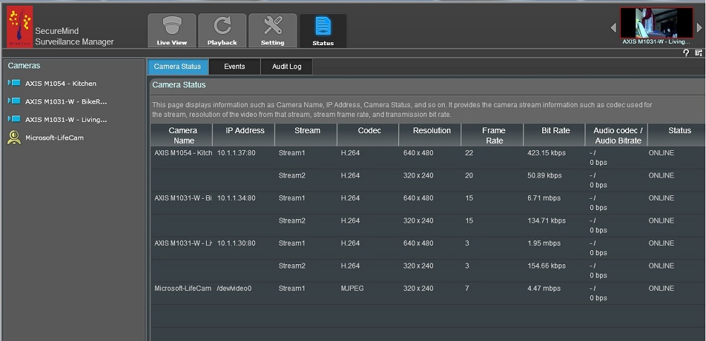Go to next camera thumbnail arrow
The height and width of the screenshot is (341, 706).
point(699,28)
